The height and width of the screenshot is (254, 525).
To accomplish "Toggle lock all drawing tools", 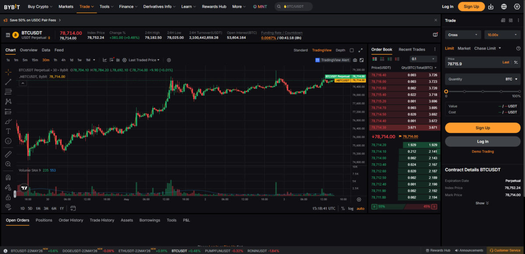I will (8, 197).
